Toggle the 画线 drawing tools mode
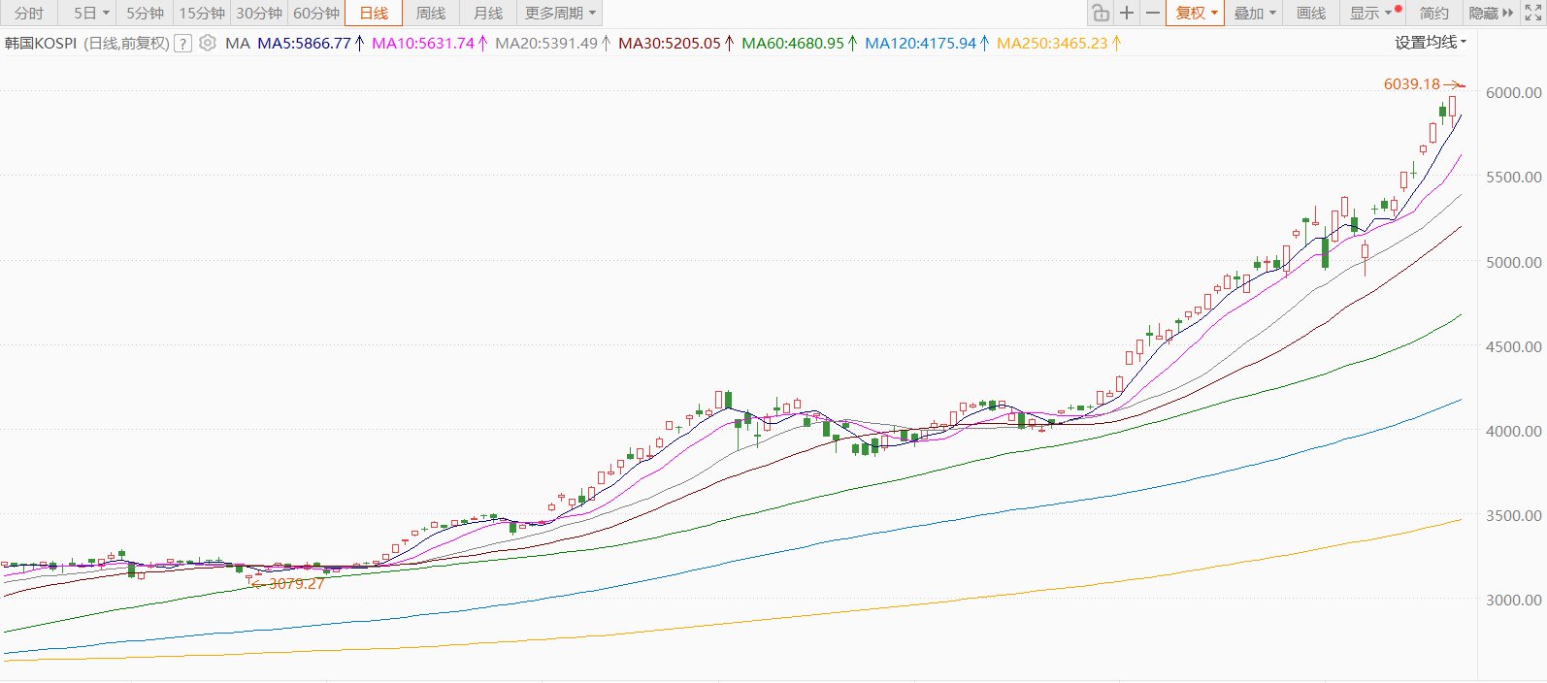The image size is (1547, 683). click(1310, 13)
